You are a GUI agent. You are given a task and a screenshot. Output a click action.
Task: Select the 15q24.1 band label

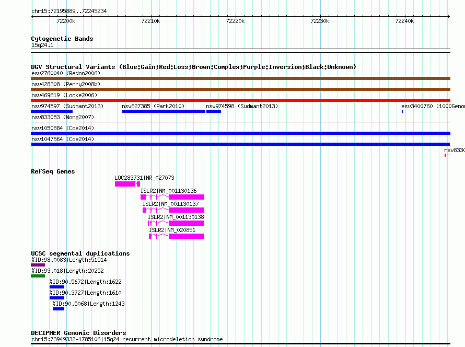tap(42, 45)
